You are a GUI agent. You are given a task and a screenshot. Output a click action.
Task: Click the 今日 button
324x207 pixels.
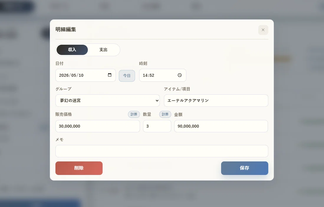tap(127, 76)
